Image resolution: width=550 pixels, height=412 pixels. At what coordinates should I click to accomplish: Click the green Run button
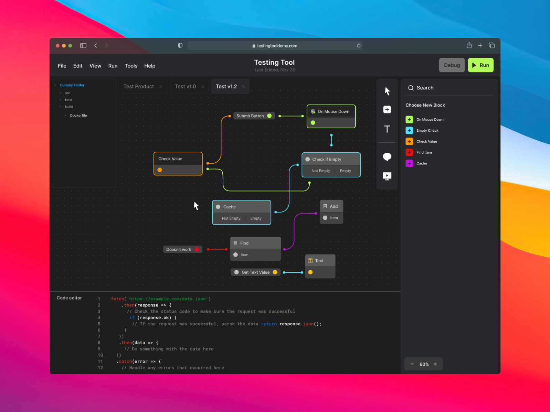point(481,65)
